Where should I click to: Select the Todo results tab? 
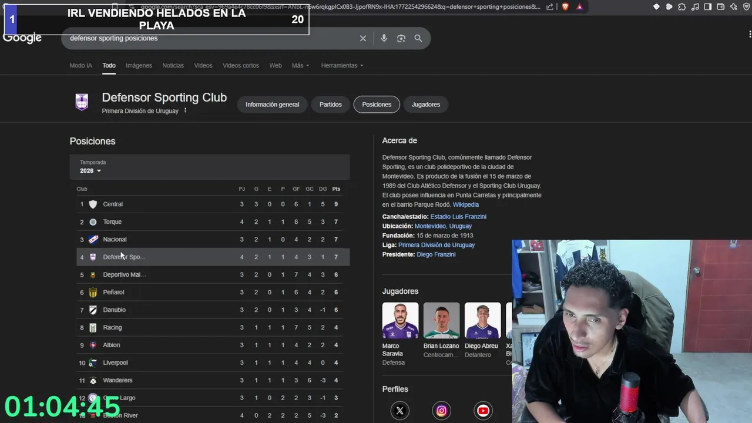(109, 65)
